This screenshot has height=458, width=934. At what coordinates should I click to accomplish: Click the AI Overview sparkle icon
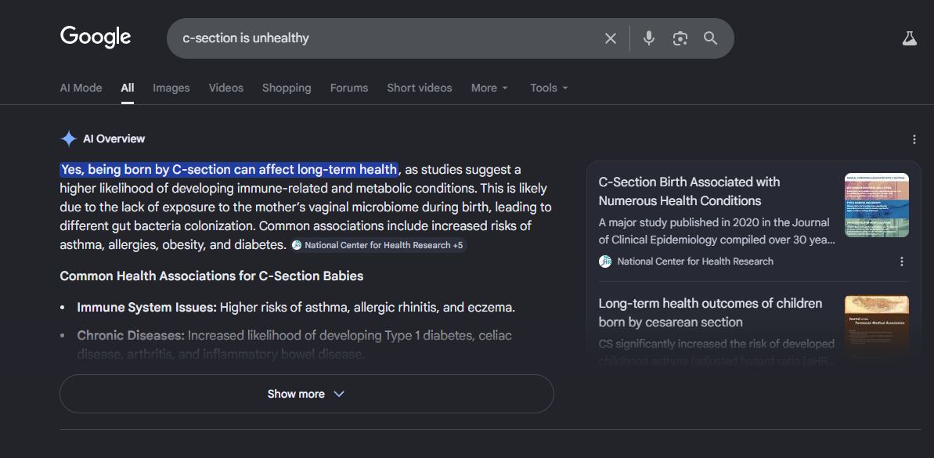pyautogui.click(x=68, y=139)
